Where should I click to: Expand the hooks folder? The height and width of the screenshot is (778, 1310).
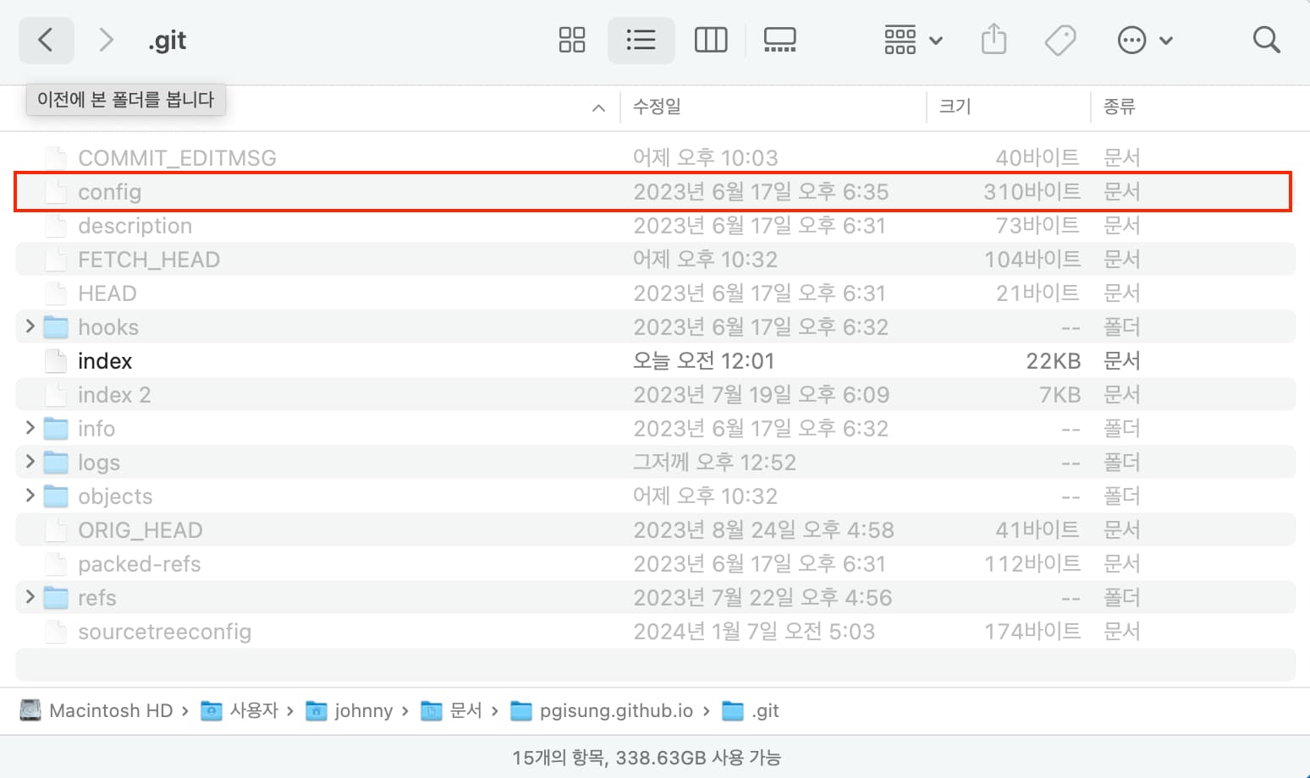point(29,326)
